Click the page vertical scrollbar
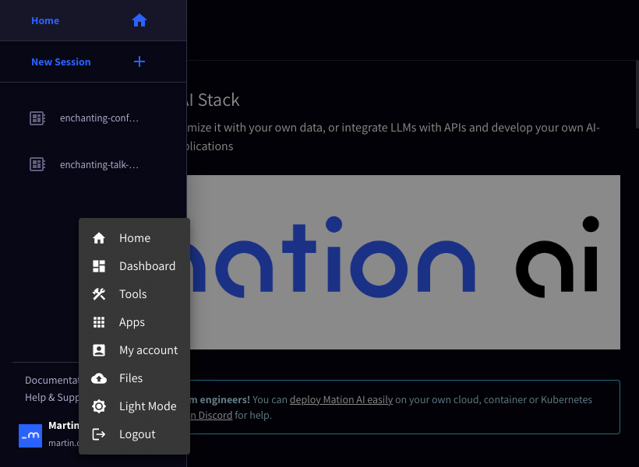 pos(637,94)
